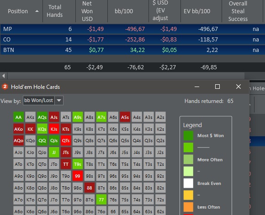Click total bb/100 value -76,62
Viewport: 265px width, 215px height.
point(136,67)
